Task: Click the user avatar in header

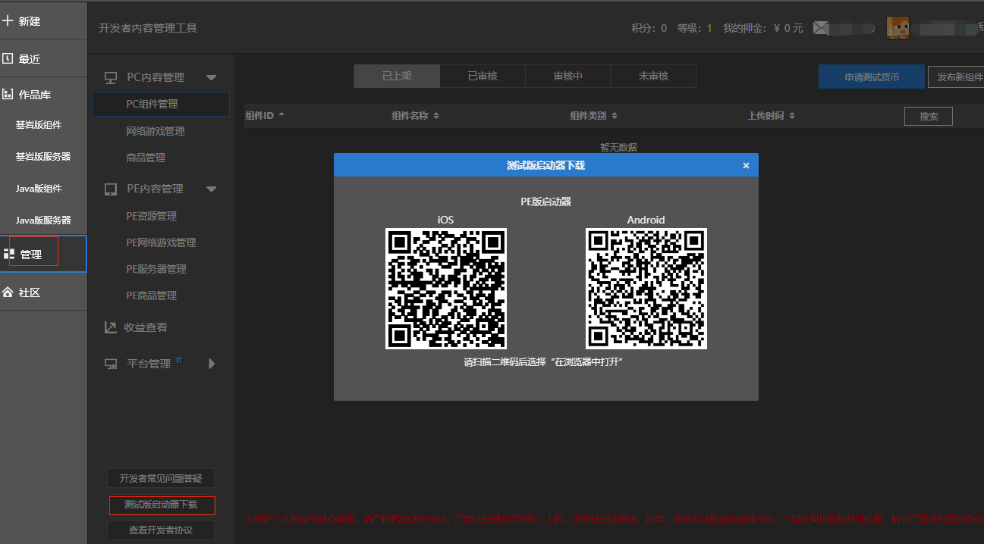Action: tap(899, 27)
